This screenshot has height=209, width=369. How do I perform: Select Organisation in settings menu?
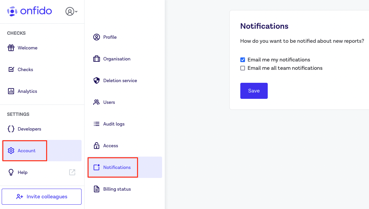click(116, 59)
